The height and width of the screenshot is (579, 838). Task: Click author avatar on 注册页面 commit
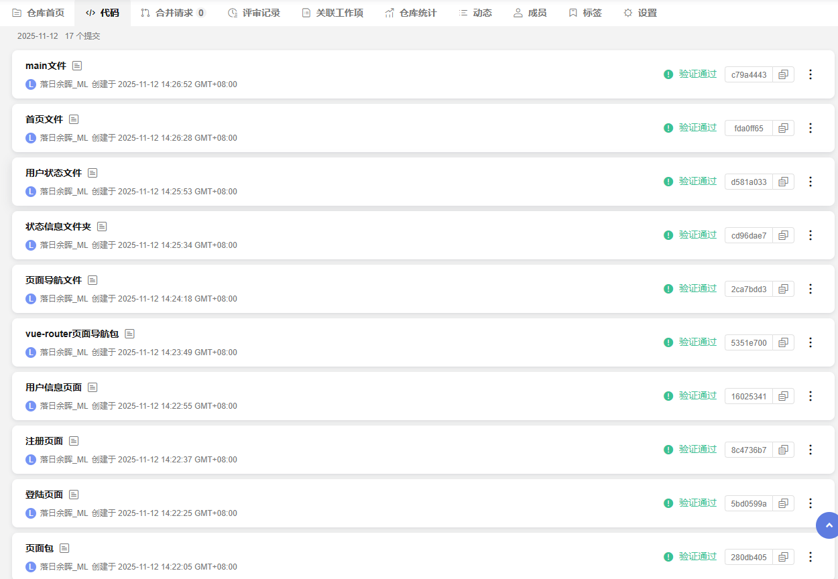(31, 460)
